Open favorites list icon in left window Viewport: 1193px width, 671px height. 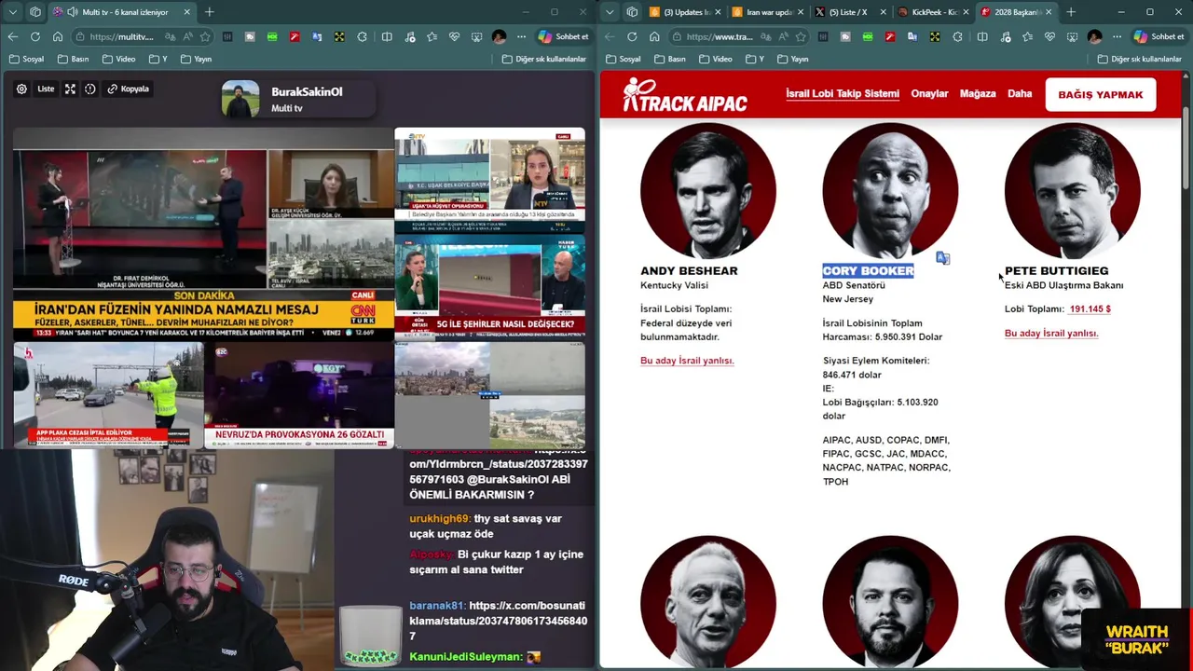tap(432, 36)
